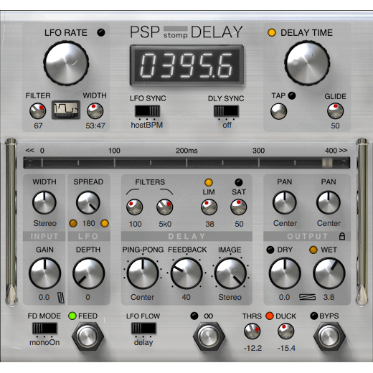Click the WET value 3.8

click(x=329, y=297)
